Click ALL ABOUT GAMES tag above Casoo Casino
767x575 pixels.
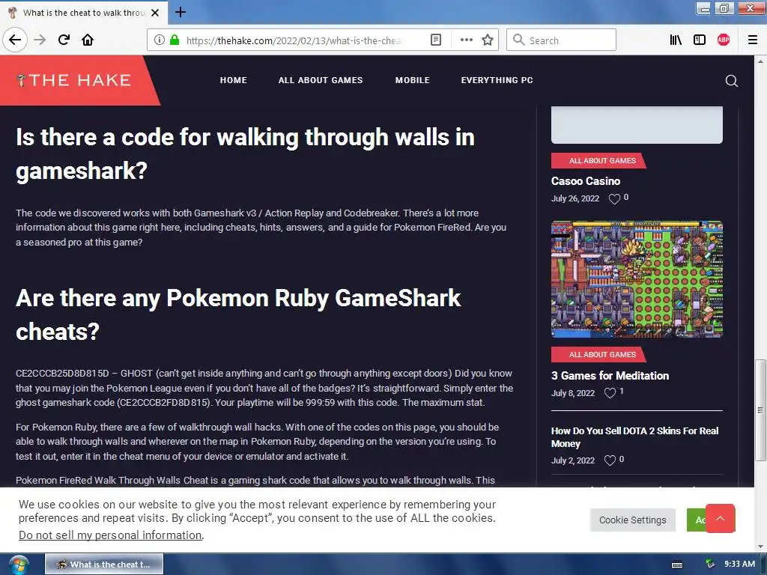coord(598,160)
